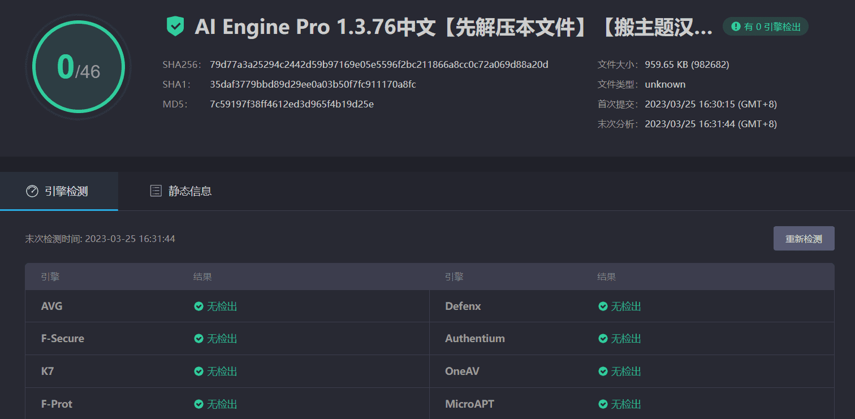The height and width of the screenshot is (419, 855).
Task: Click the list icon on 静态信息 tab
Action: (x=156, y=191)
